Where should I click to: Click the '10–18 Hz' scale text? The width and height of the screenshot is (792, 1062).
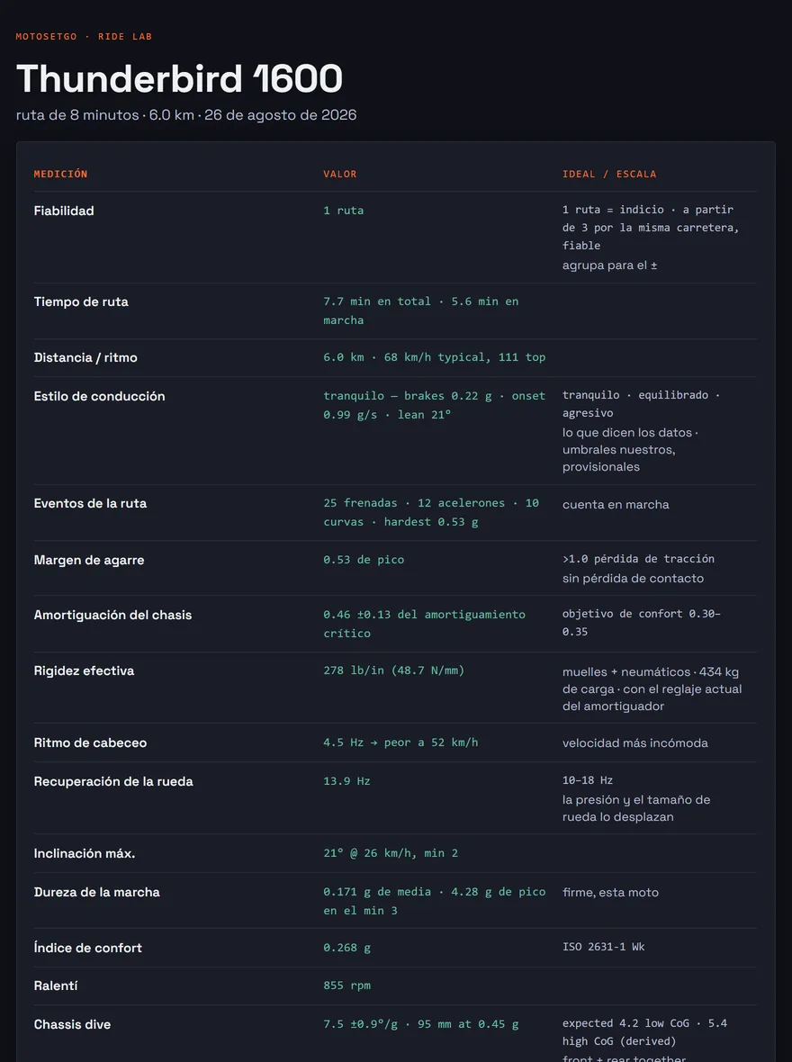pyautogui.click(x=588, y=780)
